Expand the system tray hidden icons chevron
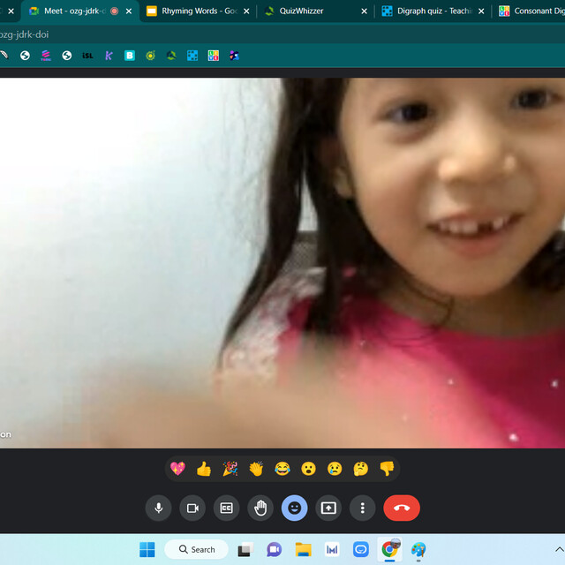 coord(558,549)
